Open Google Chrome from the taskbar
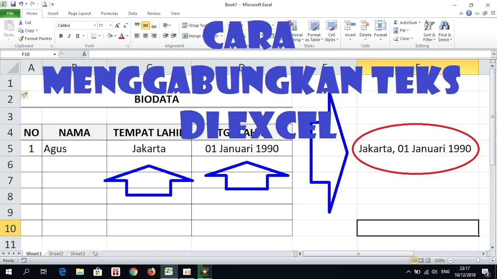Image resolution: width=497 pixels, height=279 pixels. tap(133, 272)
